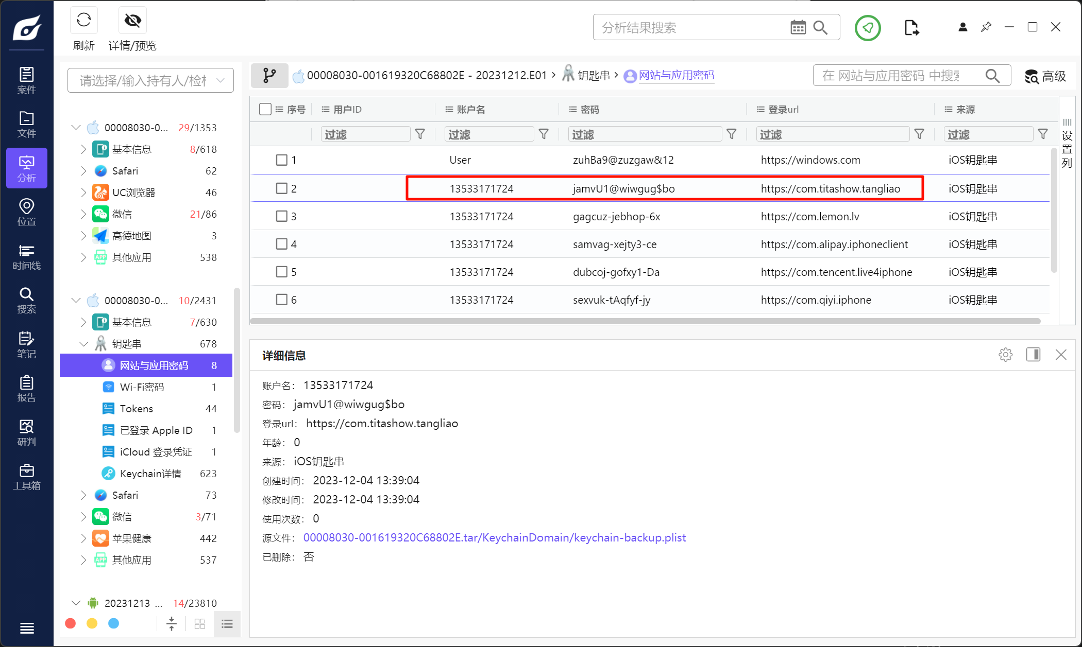The height and width of the screenshot is (647, 1082).
Task: Collapse the 钥匙串 tree node
Action: [x=83, y=344]
